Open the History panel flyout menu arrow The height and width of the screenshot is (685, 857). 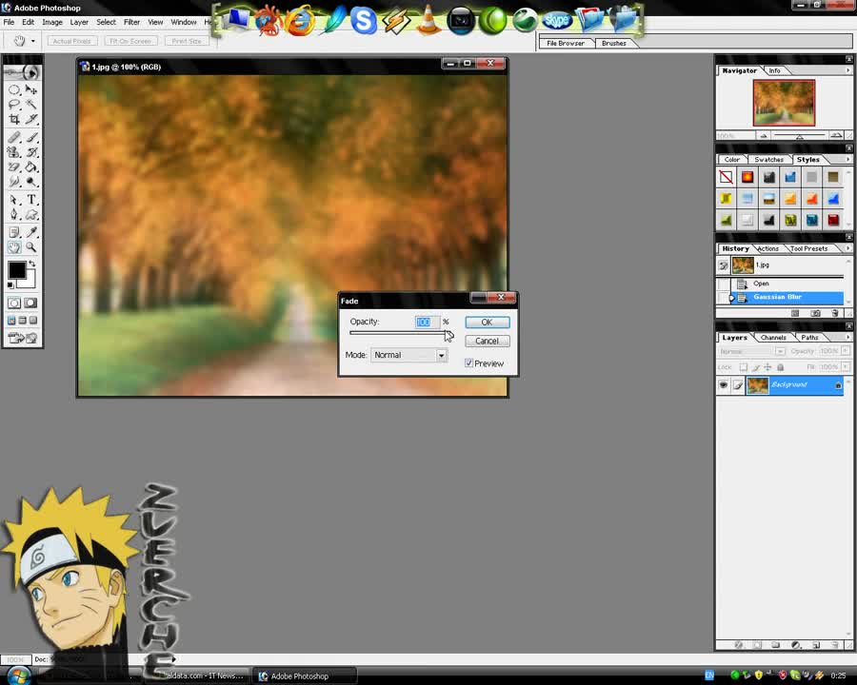coord(847,248)
